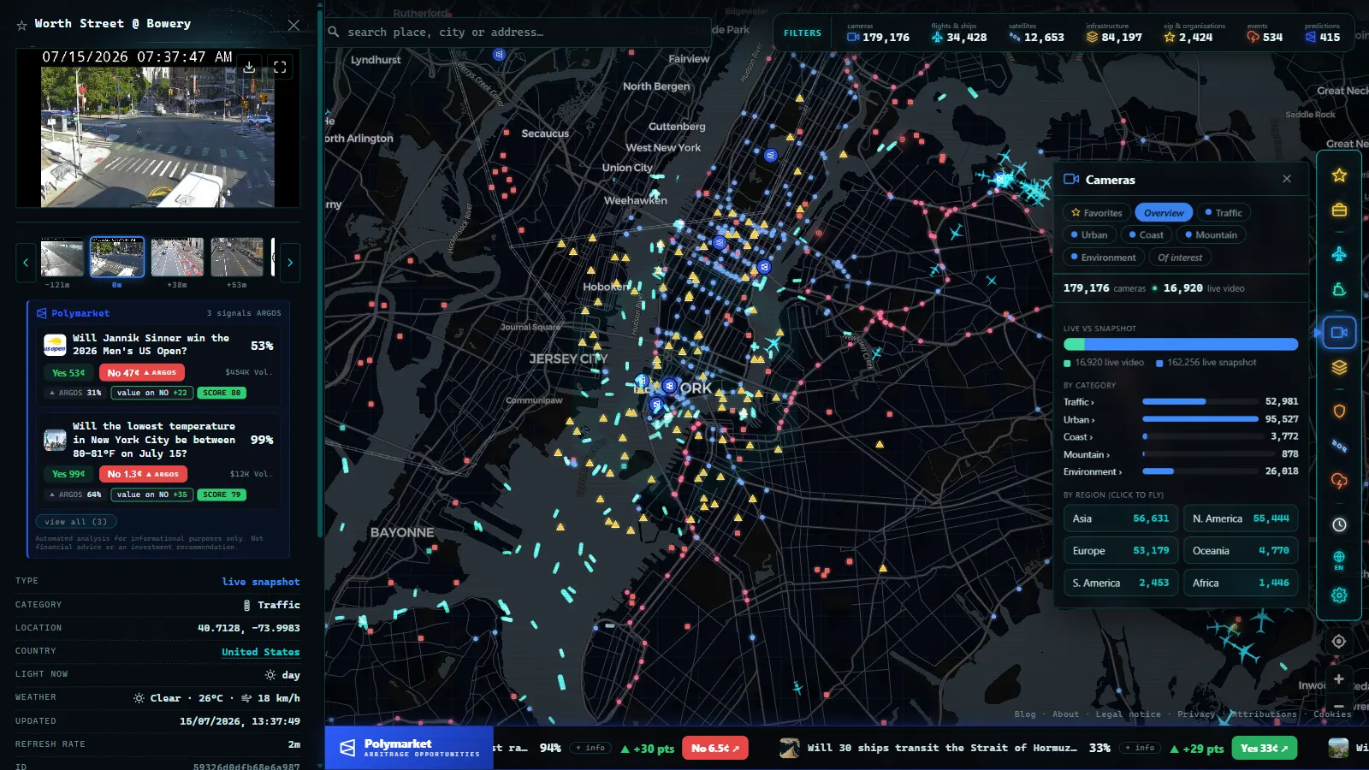Expand Traffic category row
The width and height of the screenshot is (1369, 770).
1181,401
